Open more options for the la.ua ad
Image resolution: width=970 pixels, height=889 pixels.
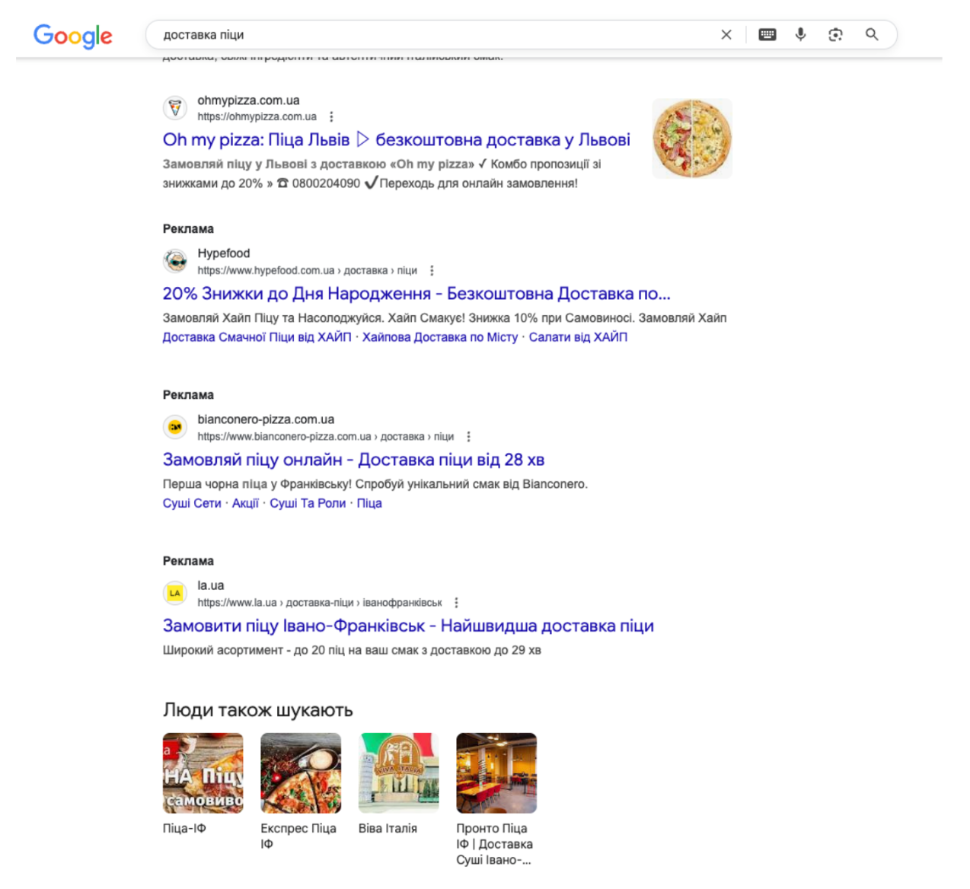tap(456, 603)
